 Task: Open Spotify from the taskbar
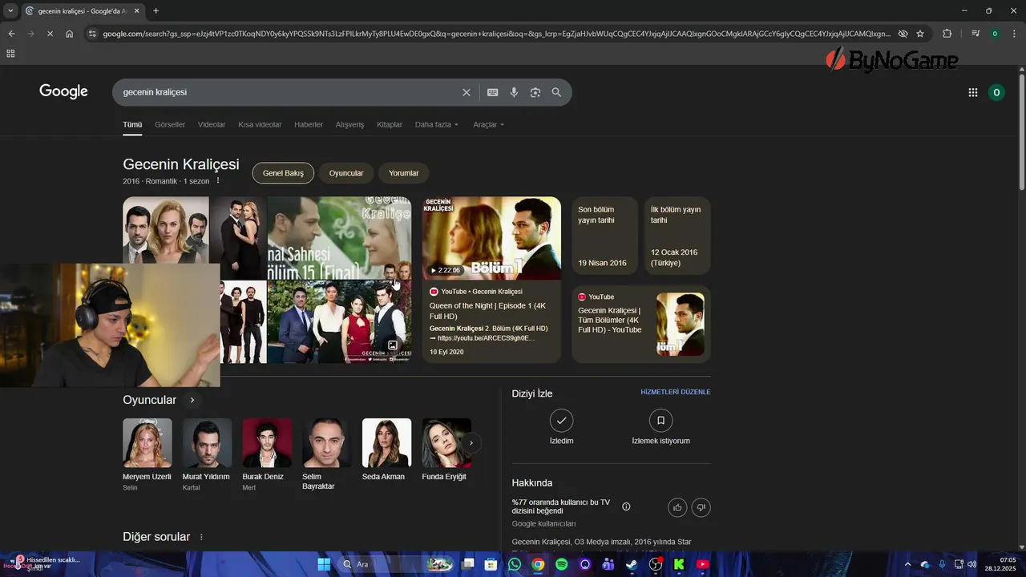pos(562,564)
